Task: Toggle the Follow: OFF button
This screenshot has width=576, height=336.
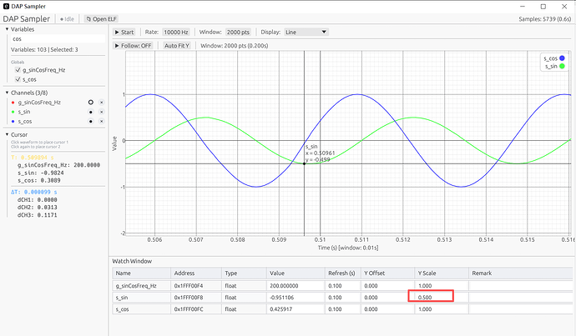Action: (x=133, y=46)
